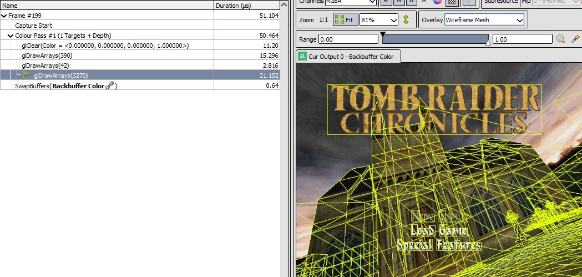Click the green flag icon on glDrawArrays(3270)

tap(27, 75)
